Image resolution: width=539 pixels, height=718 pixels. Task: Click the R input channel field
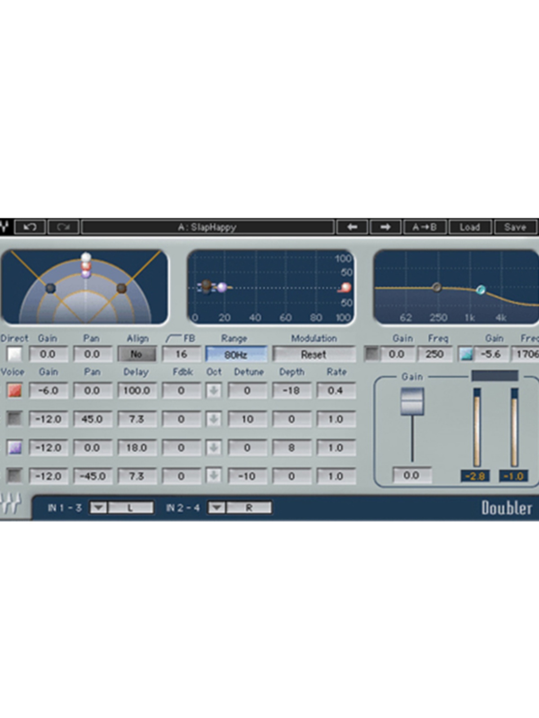pyautogui.click(x=249, y=508)
